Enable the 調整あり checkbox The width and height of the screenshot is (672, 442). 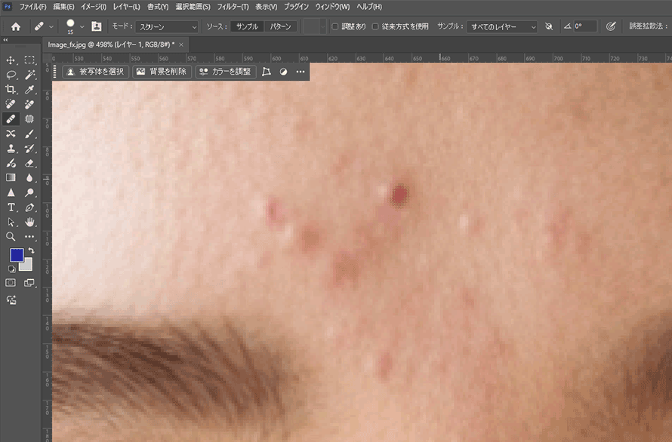[x=334, y=25]
